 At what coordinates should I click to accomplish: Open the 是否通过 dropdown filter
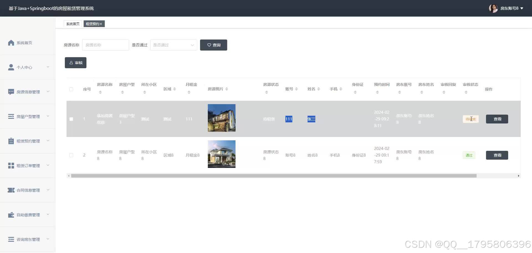coord(174,45)
